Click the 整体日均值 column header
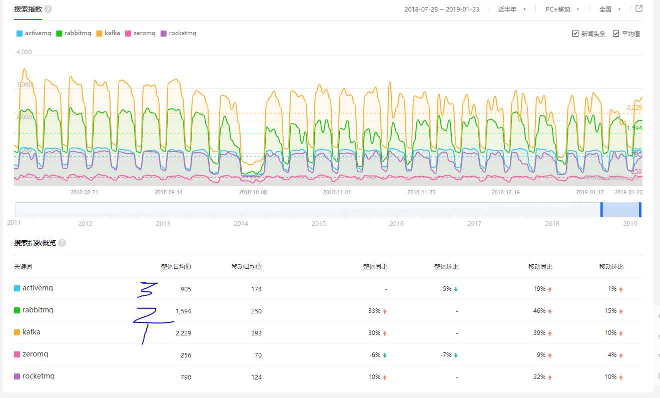This screenshot has height=398, width=660. (176, 267)
